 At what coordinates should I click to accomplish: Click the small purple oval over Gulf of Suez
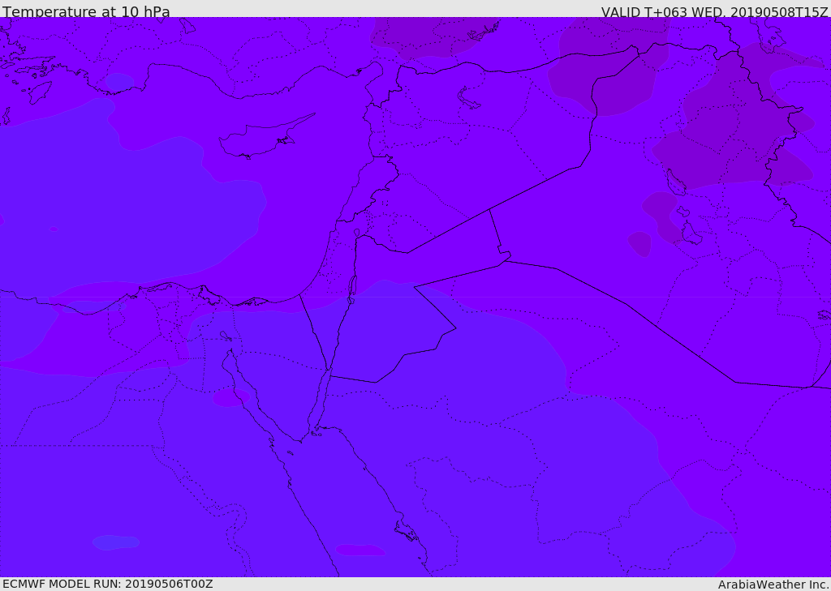point(230,397)
